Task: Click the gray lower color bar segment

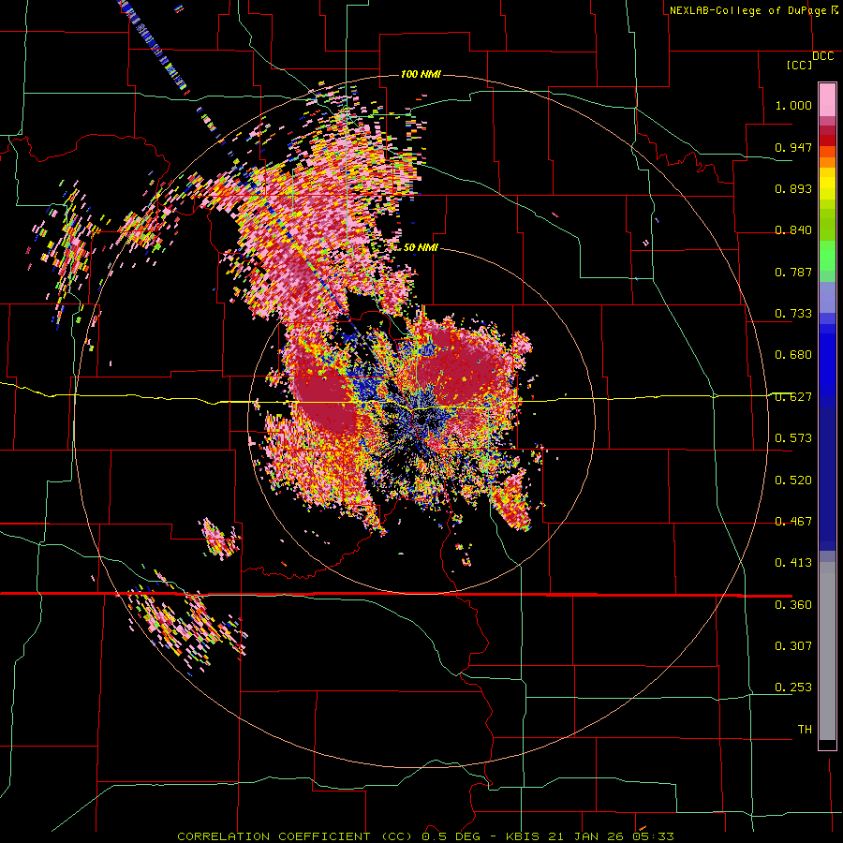Action: click(x=827, y=651)
